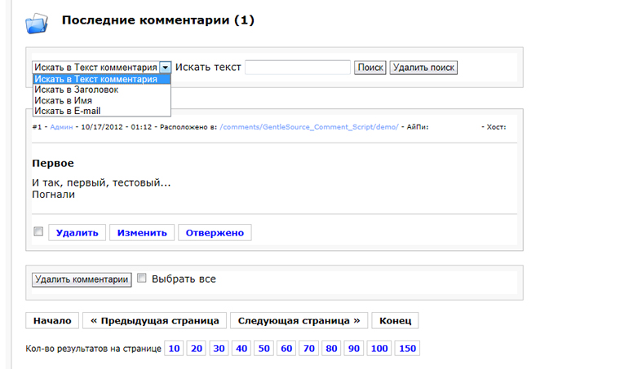Go to 'Следующая страница »'
Screen dimensions: 620x369
click(x=299, y=321)
